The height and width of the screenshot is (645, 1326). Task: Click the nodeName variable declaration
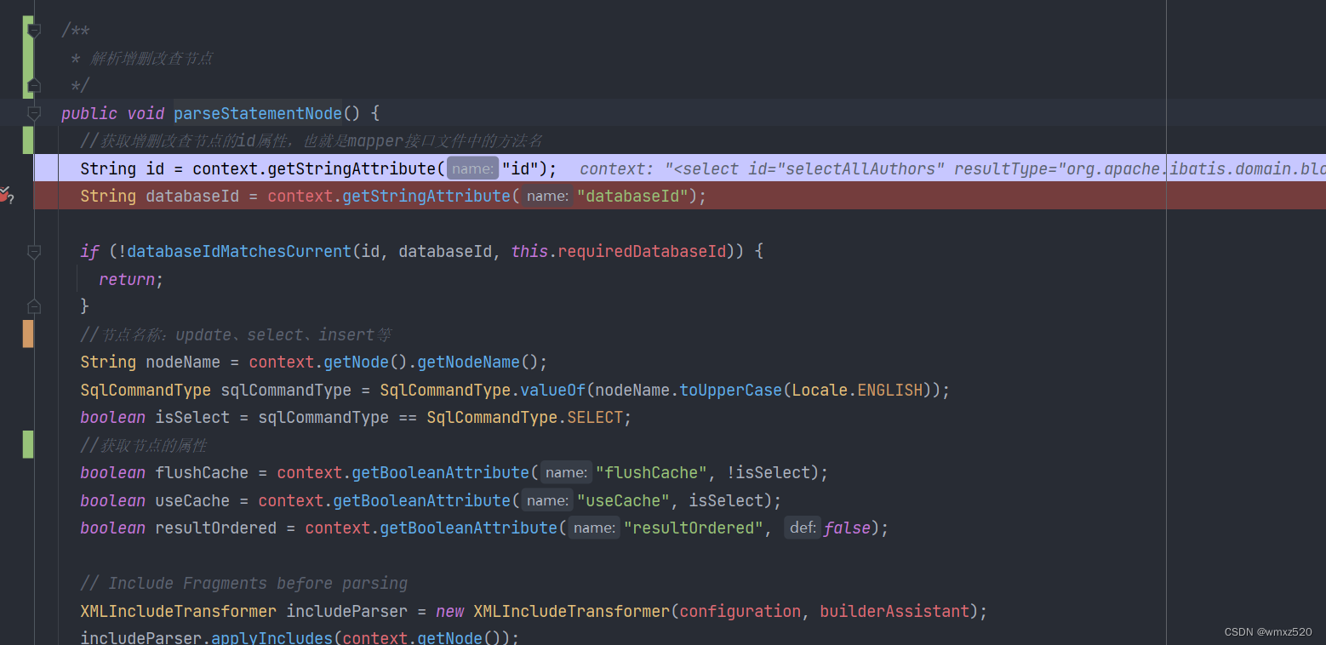[x=183, y=362]
